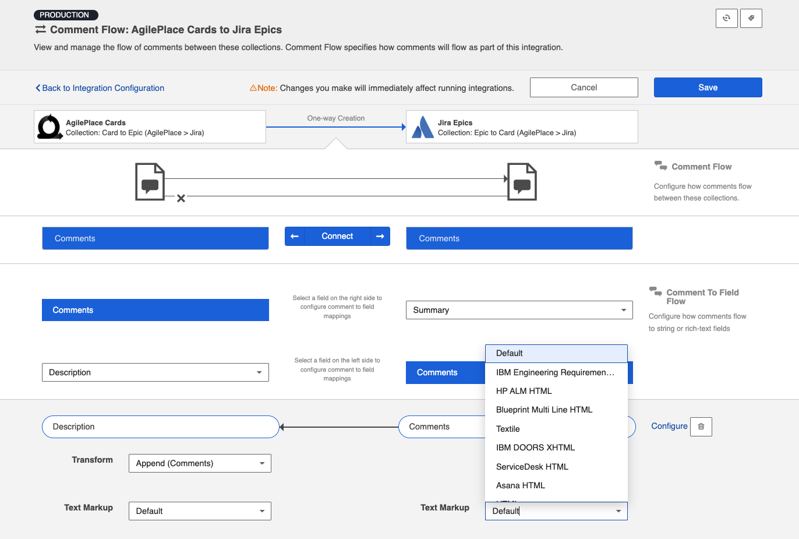Click the left arrow on the Connect control
Screen dimensions: 799x539
[x=295, y=236]
